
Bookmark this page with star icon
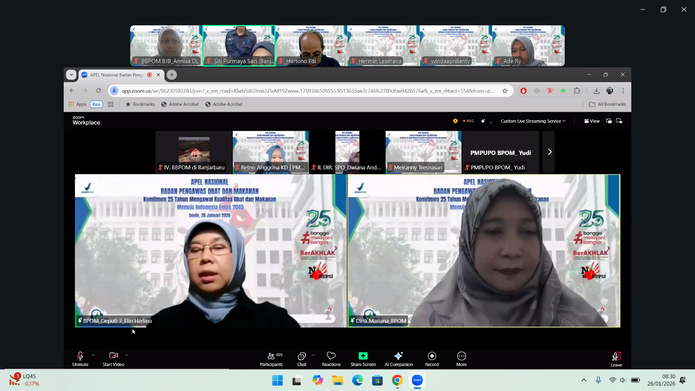point(505,91)
